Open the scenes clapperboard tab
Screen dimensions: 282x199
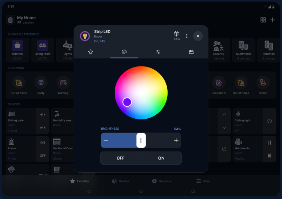(191, 52)
